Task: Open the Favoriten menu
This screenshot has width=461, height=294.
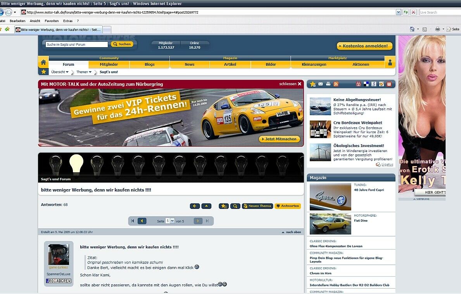Action: tap(52, 21)
